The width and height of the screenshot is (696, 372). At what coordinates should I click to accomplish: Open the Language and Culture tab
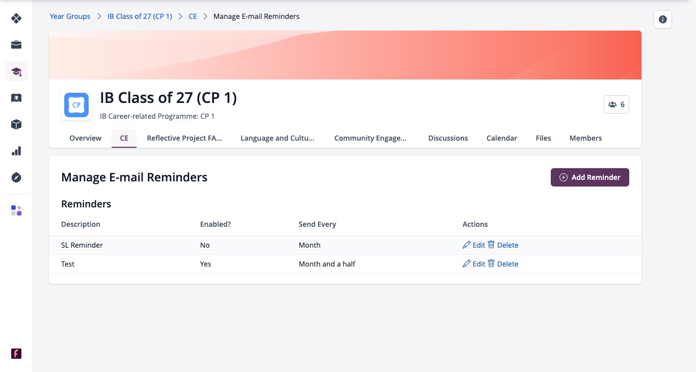[x=278, y=138]
